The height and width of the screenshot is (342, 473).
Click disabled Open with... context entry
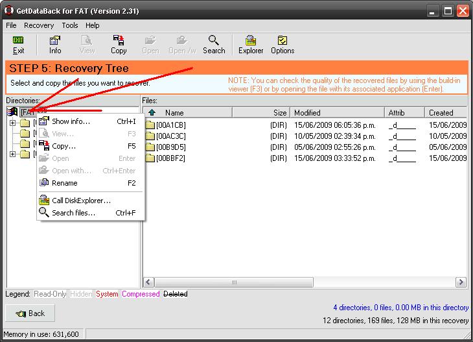click(x=90, y=171)
